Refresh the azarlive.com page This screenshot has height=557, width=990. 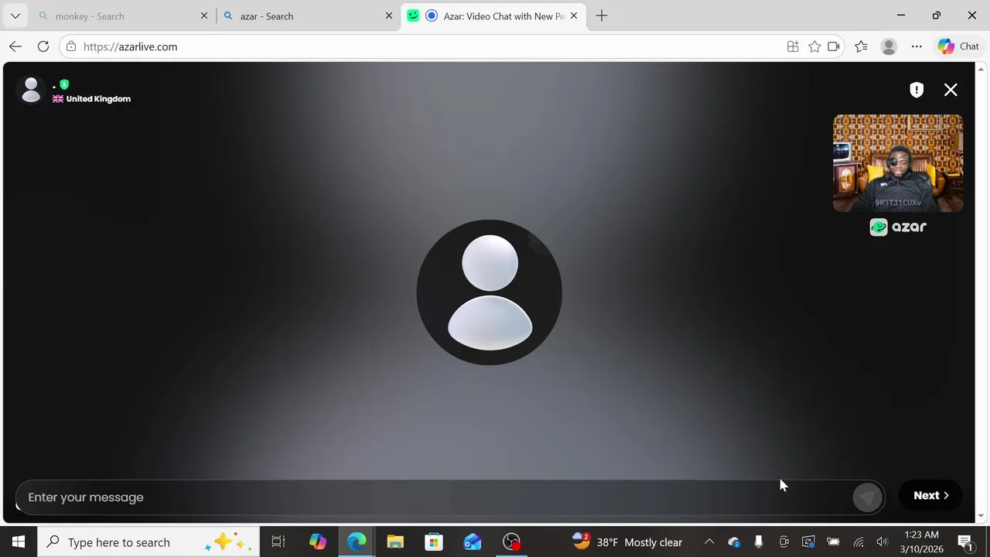point(43,46)
